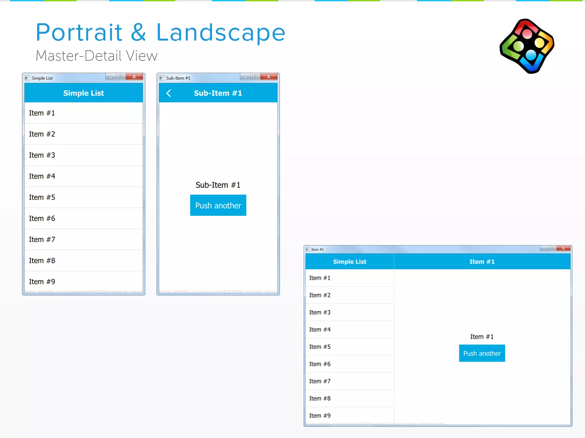
Task: Click the landscape Item #1 window title icon
Action: pyautogui.click(x=308, y=249)
